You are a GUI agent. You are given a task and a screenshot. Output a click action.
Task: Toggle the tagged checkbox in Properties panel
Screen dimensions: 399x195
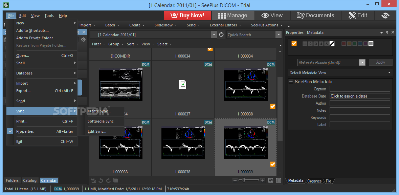pos(294,44)
